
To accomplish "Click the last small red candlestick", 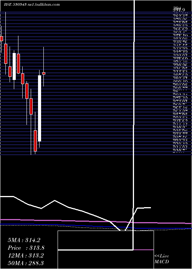I will pyautogui.click(x=44, y=73).
